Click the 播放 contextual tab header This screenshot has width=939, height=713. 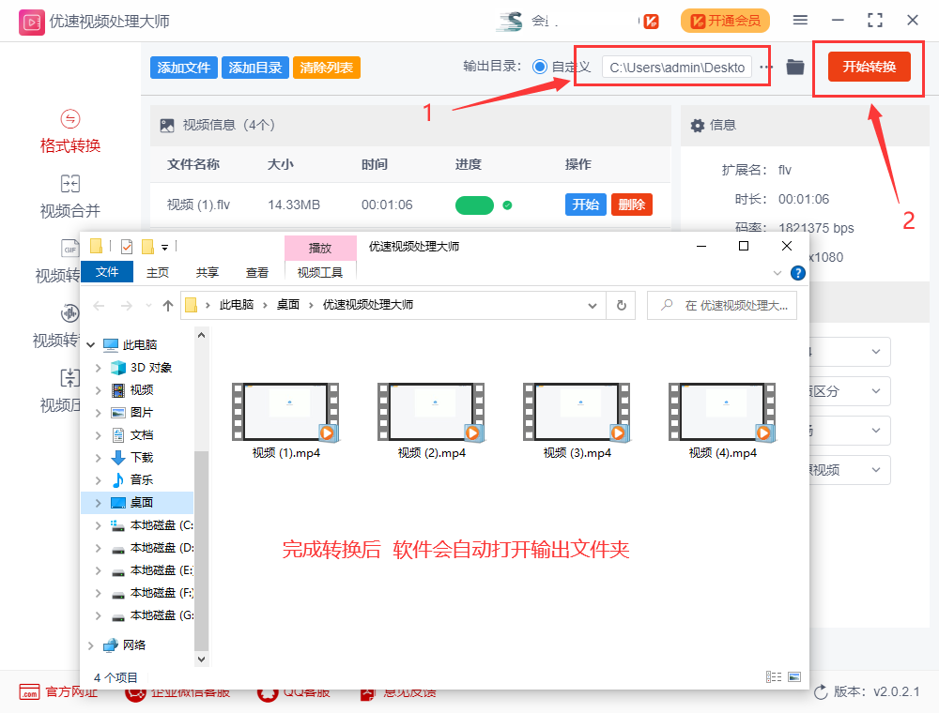point(320,248)
